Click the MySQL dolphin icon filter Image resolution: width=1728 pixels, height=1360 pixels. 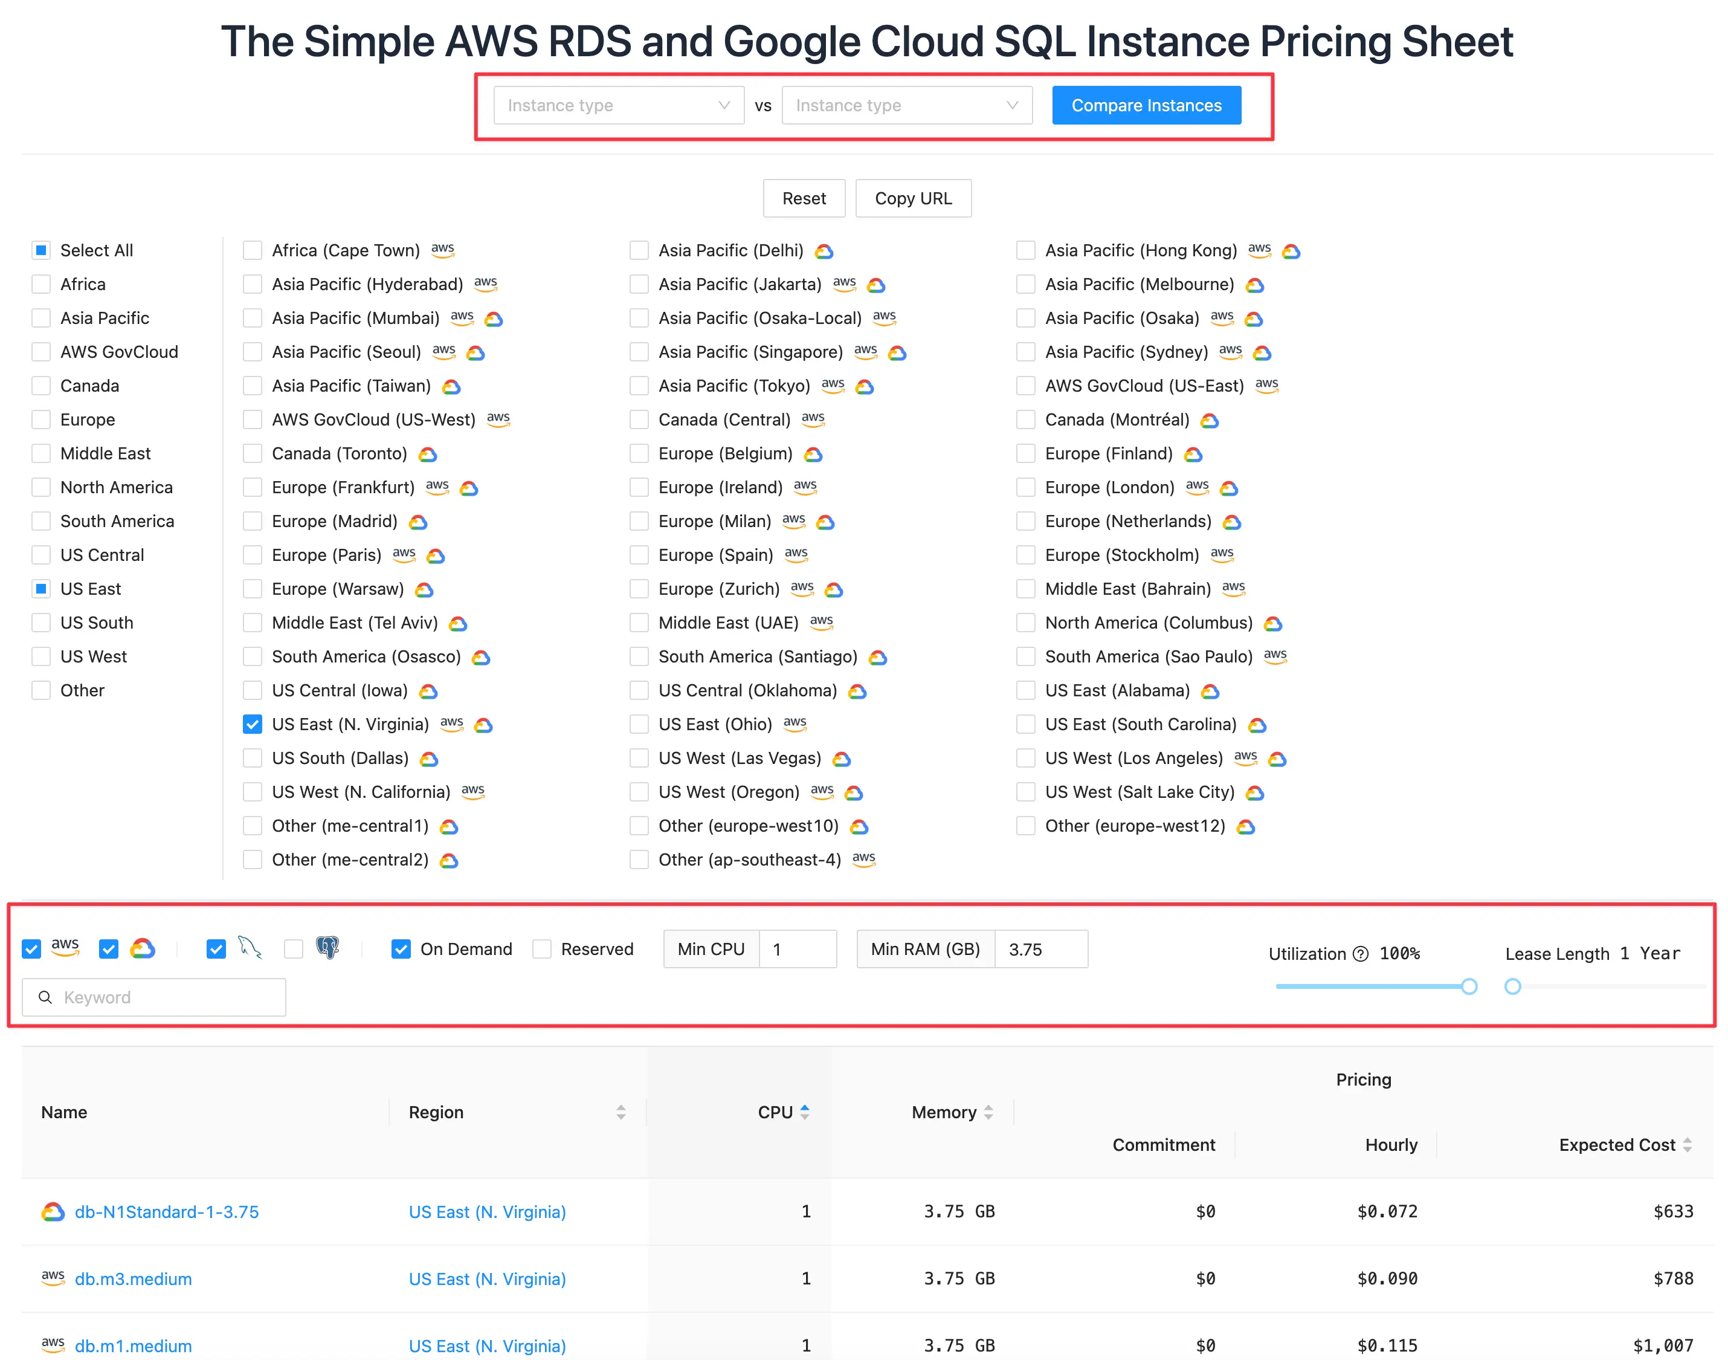pyautogui.click(x=249, y=948)
